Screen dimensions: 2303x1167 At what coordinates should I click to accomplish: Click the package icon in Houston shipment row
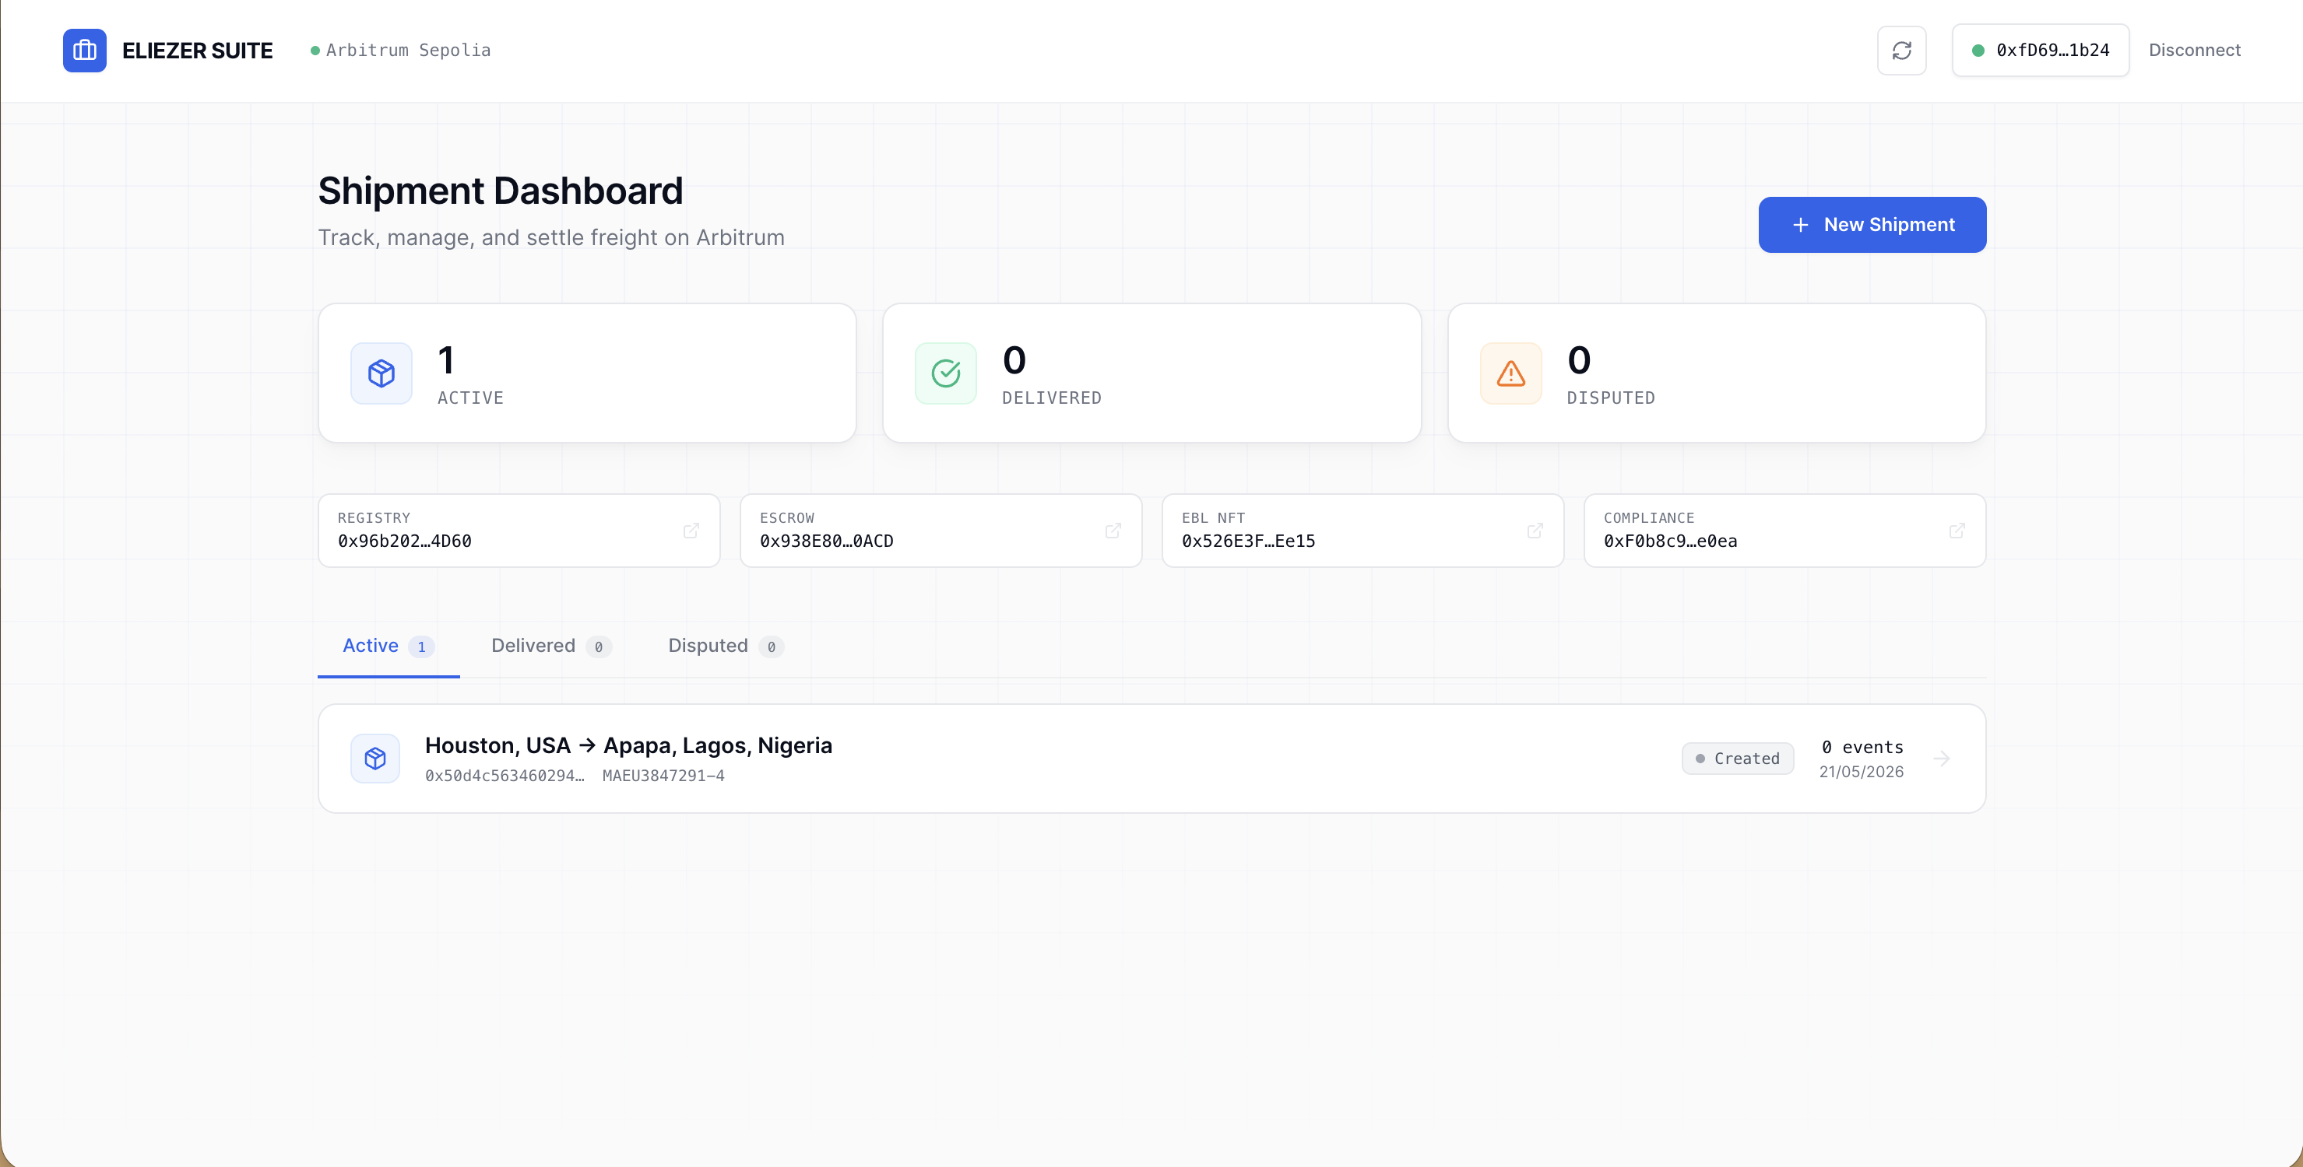(x=375, y=759)
